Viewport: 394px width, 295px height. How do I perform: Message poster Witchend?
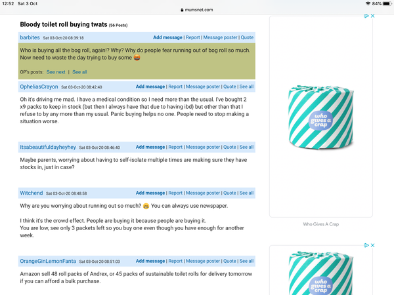pyautogui.click(x=203, y=193)
